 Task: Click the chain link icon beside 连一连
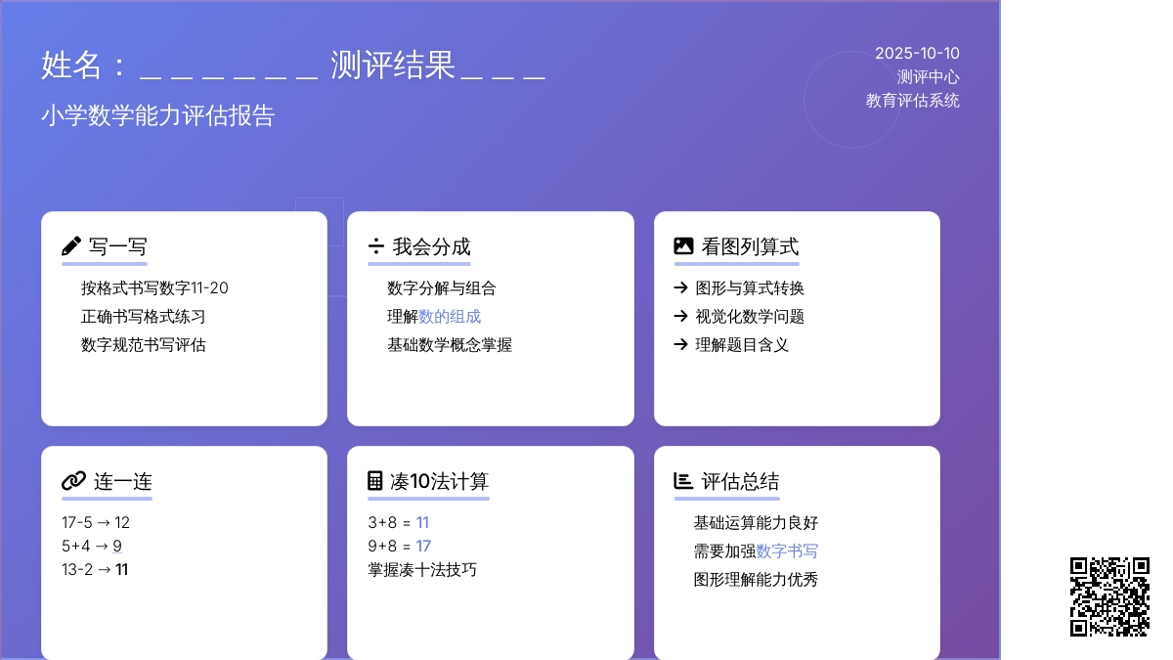pos(73,481)
